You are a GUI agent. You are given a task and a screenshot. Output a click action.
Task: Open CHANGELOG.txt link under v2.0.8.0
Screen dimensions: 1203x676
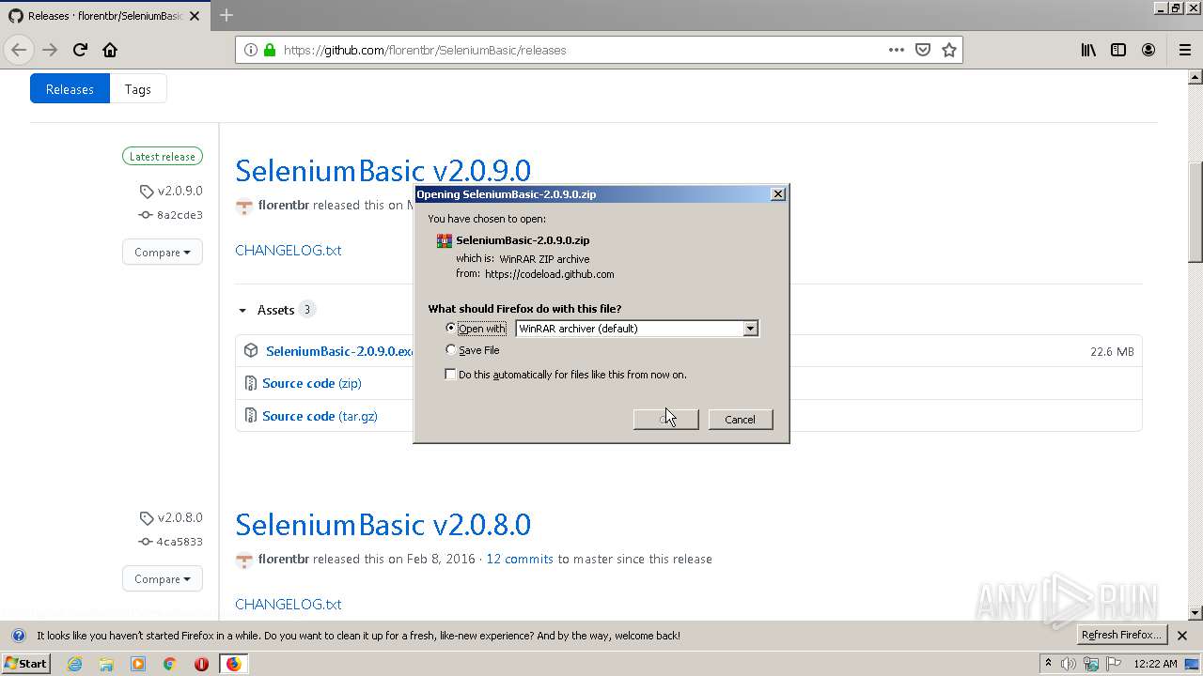[288, 604]
